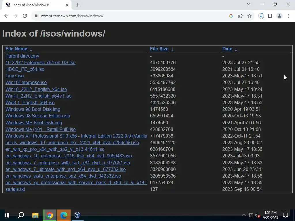Download Windows 98 Boot Disk.img

click(33, 109)
